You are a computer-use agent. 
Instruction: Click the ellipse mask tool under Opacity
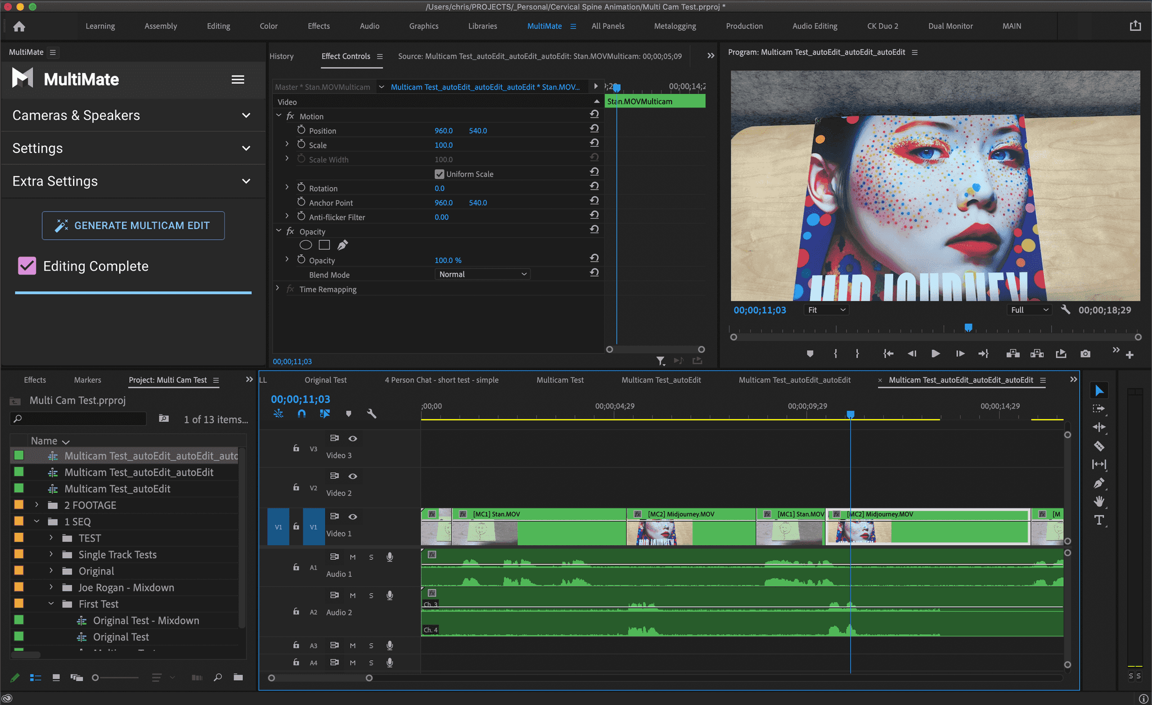(x=305, y=245)
